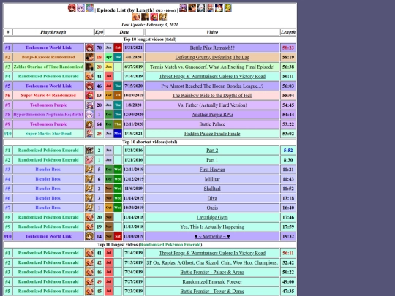Click the Neptune icon in Another Purple RPG row
Image resolution: width=395 pixels, height=296 pixels.
(89, 115)
